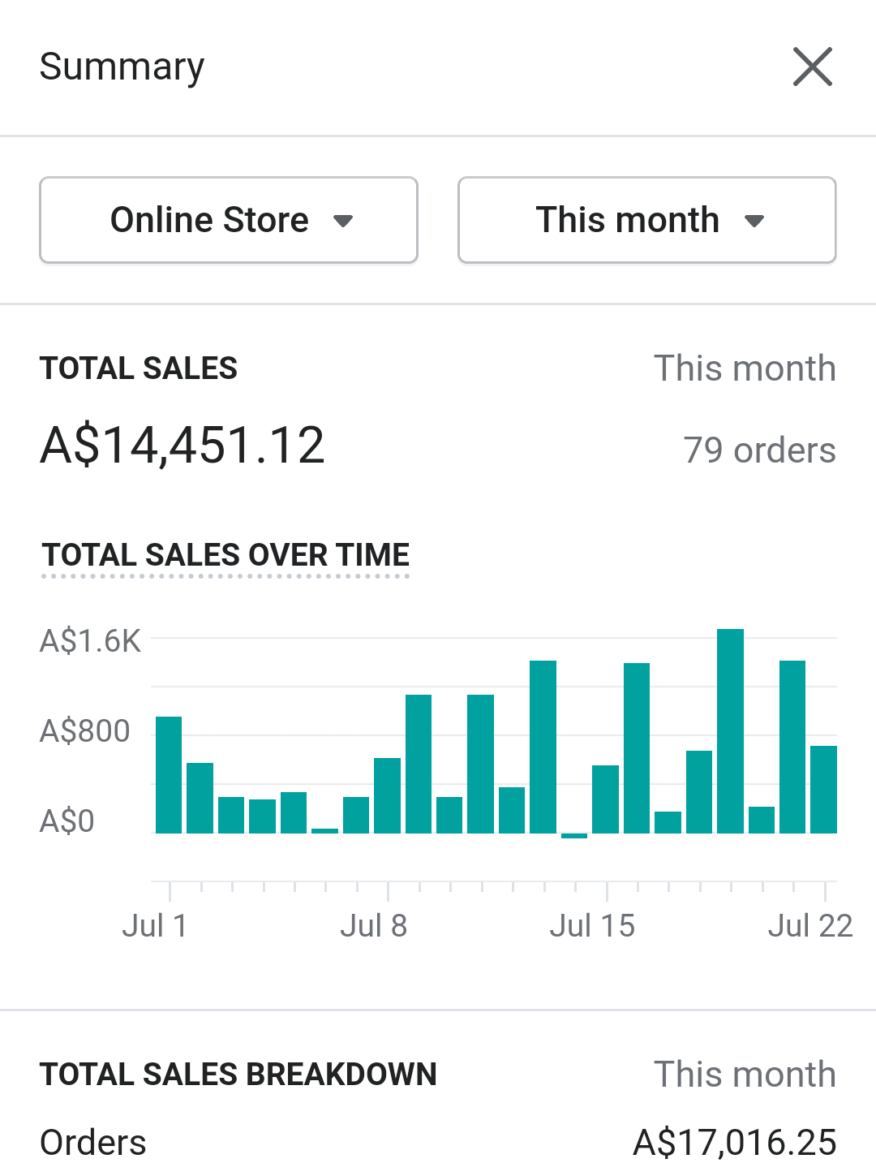Image resolution: width=876 pixels, height=1176 pixels.
Task: Click This month label beside Total Sales
Action: (745, 368)
